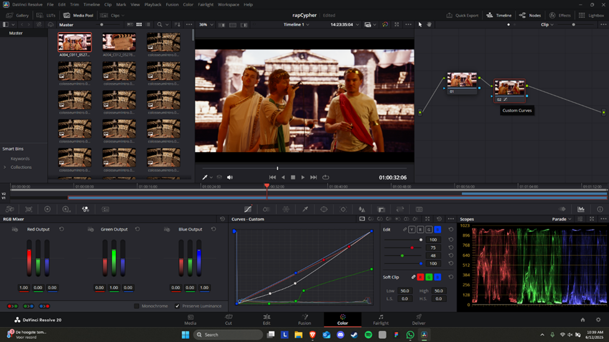
Task: Open the Keyframes palette icon
Action: point(562,209)
